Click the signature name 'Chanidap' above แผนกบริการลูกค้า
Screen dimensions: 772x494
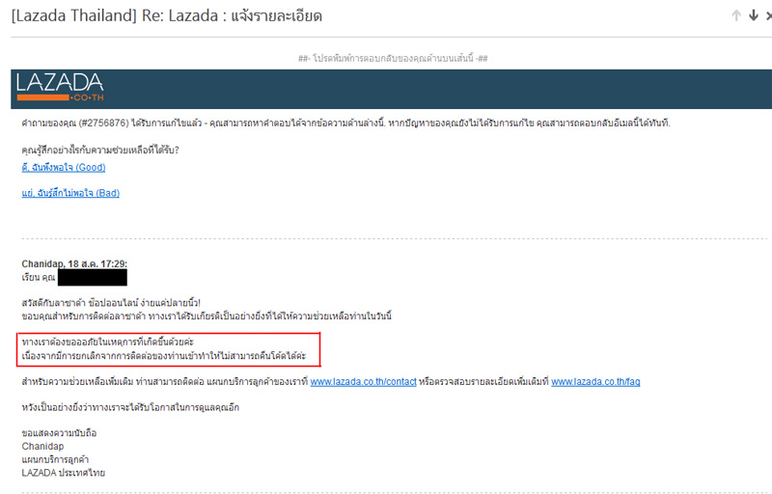42,447
